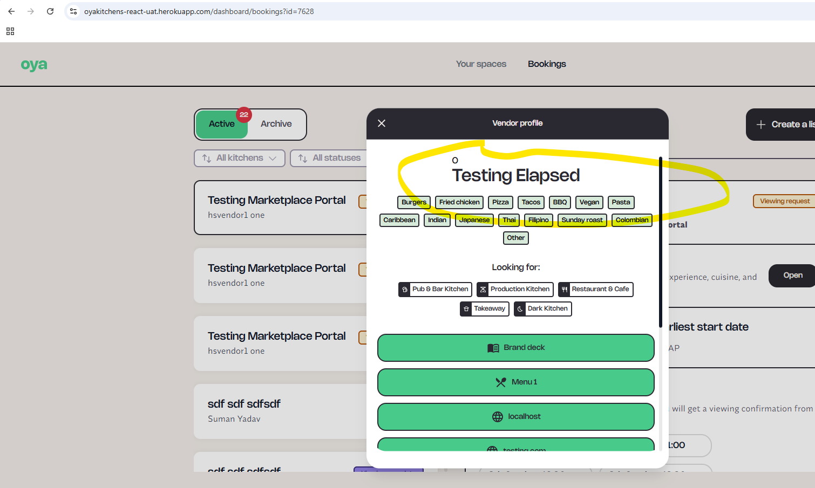Screen dimensions: 815x488
Task: Switch to the Archive bookings toggle
Action: point(276,124)
